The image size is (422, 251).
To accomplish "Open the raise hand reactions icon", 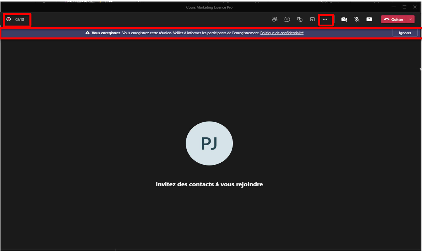I will click(300, 19).
